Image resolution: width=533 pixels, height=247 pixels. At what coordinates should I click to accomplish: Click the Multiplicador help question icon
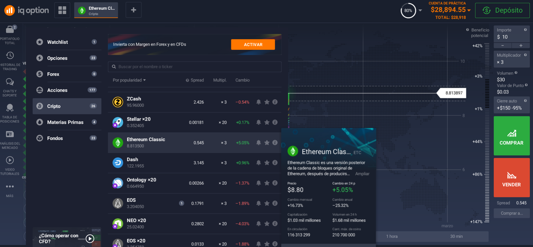525,55
